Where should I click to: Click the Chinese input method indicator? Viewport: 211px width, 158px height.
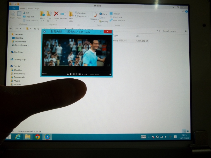(x=170, y=137)
